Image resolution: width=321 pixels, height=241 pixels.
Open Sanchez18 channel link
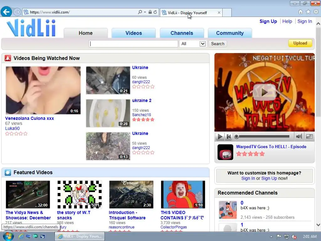click(x=141, y=115)
